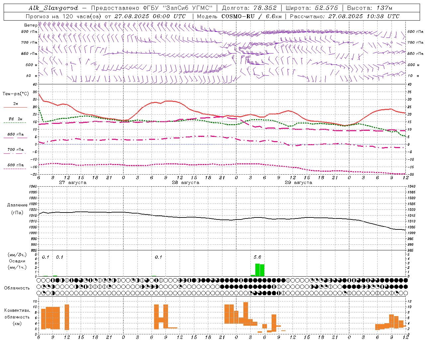Click the (км) unit under convective cloudiness
Screen dimensions: 425x340
[17, 323]
